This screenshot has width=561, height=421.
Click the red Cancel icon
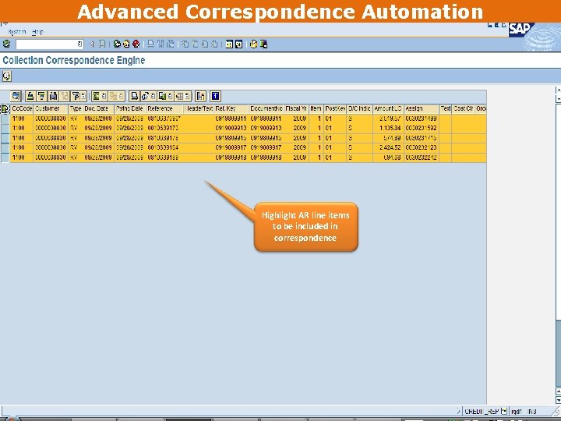click(136, 44)
